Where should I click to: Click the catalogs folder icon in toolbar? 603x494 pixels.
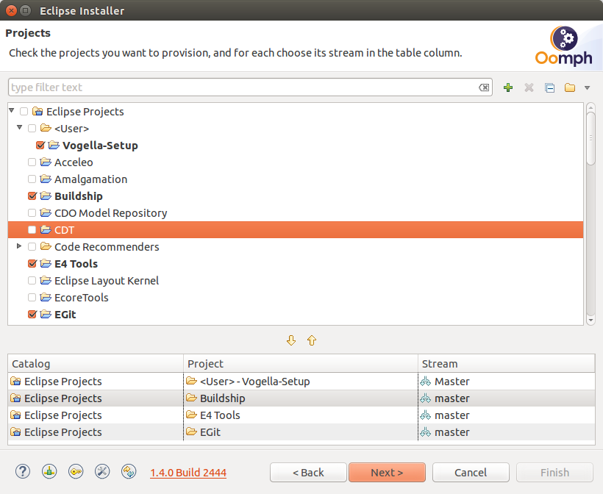point(570,87)
